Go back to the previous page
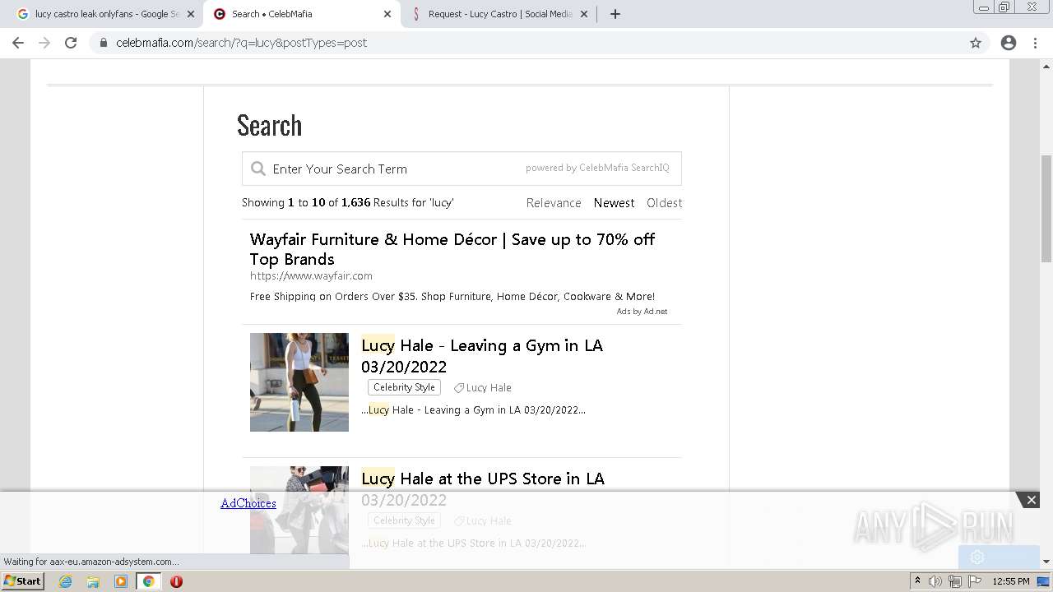This screenshot has height=592, width=1053. (18, 43)
